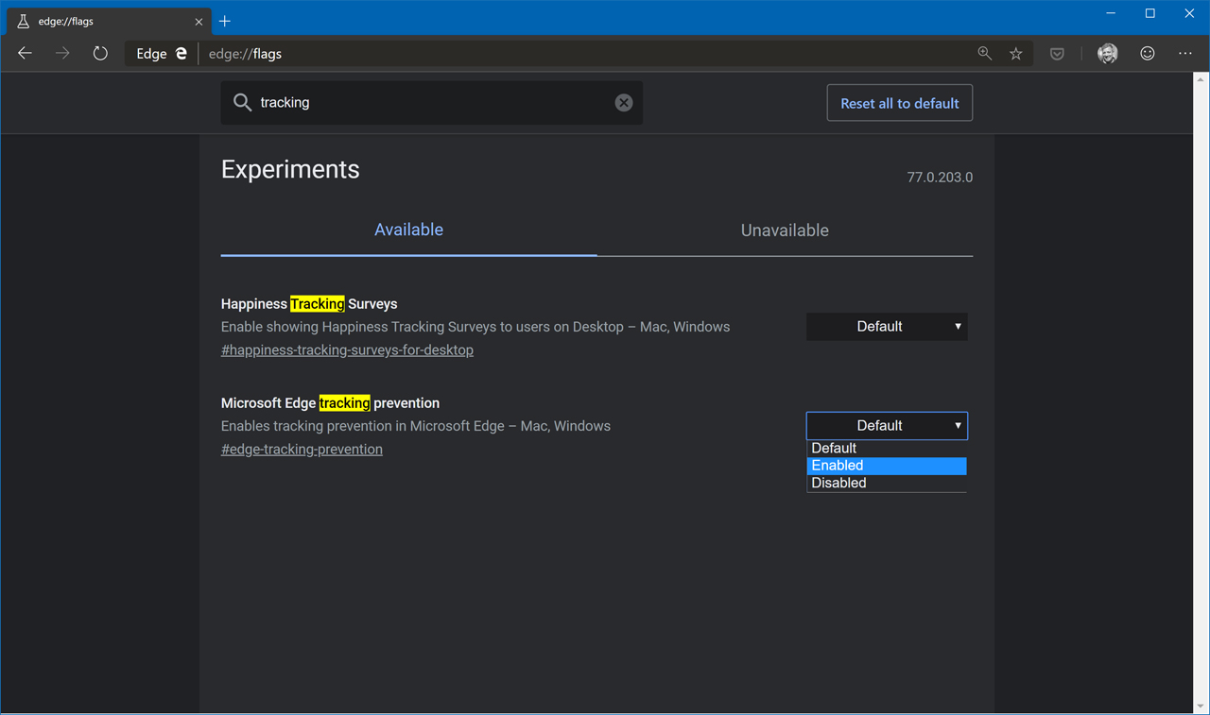Image resolution: width=1210 pixels, height=715 pixels.
Task: Close the edge://flags tab
Action: (x=199, y=21)
